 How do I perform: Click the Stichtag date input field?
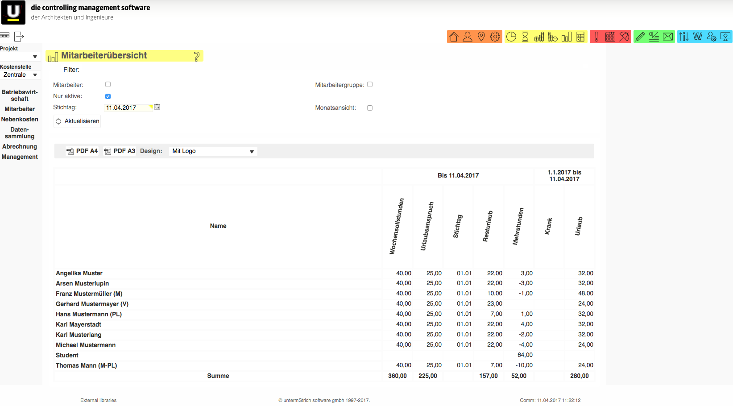(x=127, y=108)
